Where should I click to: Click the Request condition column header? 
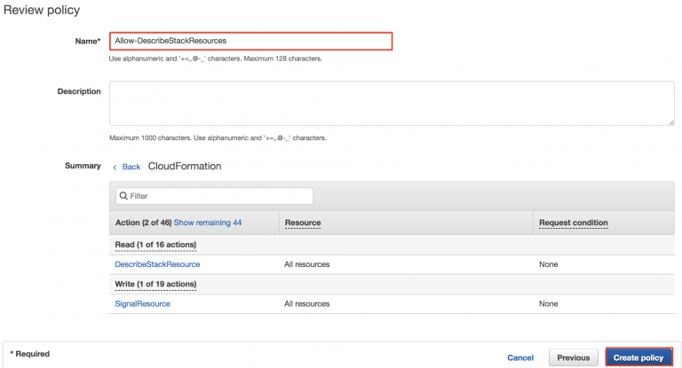(573, 223)
